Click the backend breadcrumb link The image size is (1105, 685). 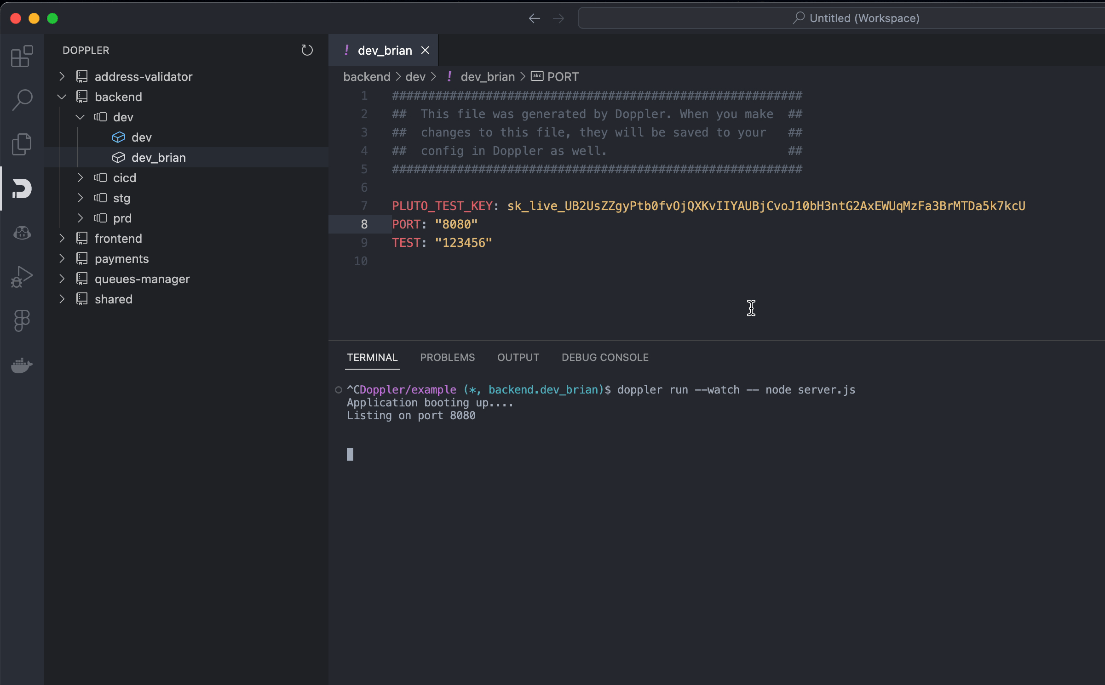366,77
